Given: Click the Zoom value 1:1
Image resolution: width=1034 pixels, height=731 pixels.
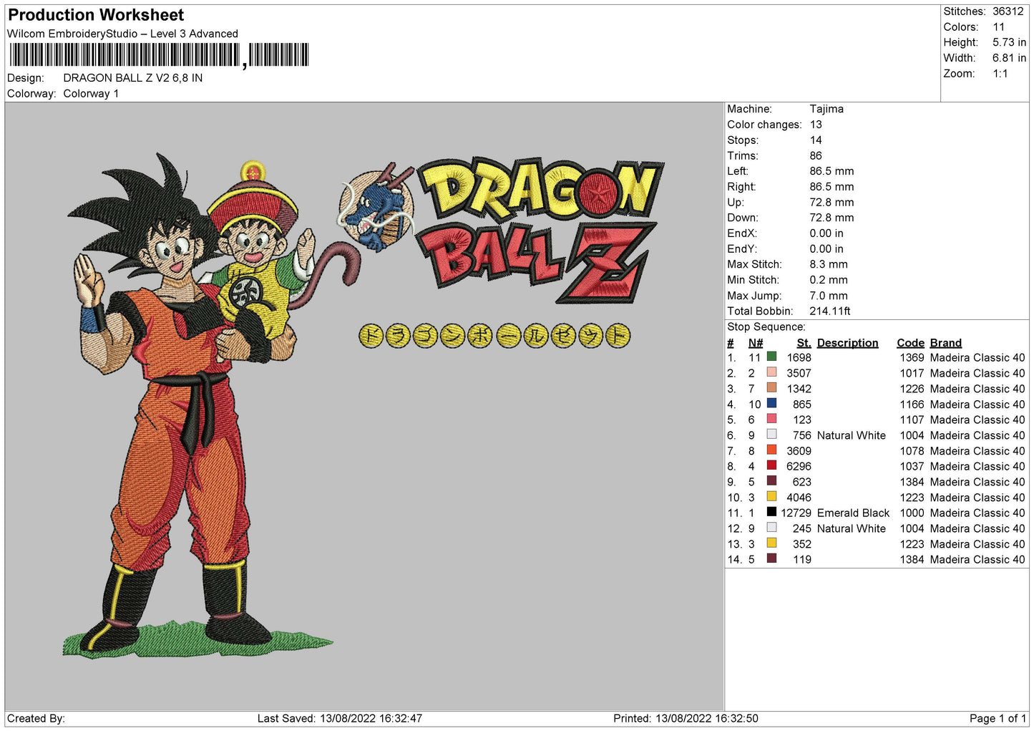Looking at the screenshot, I should [x=1000, y=74].
